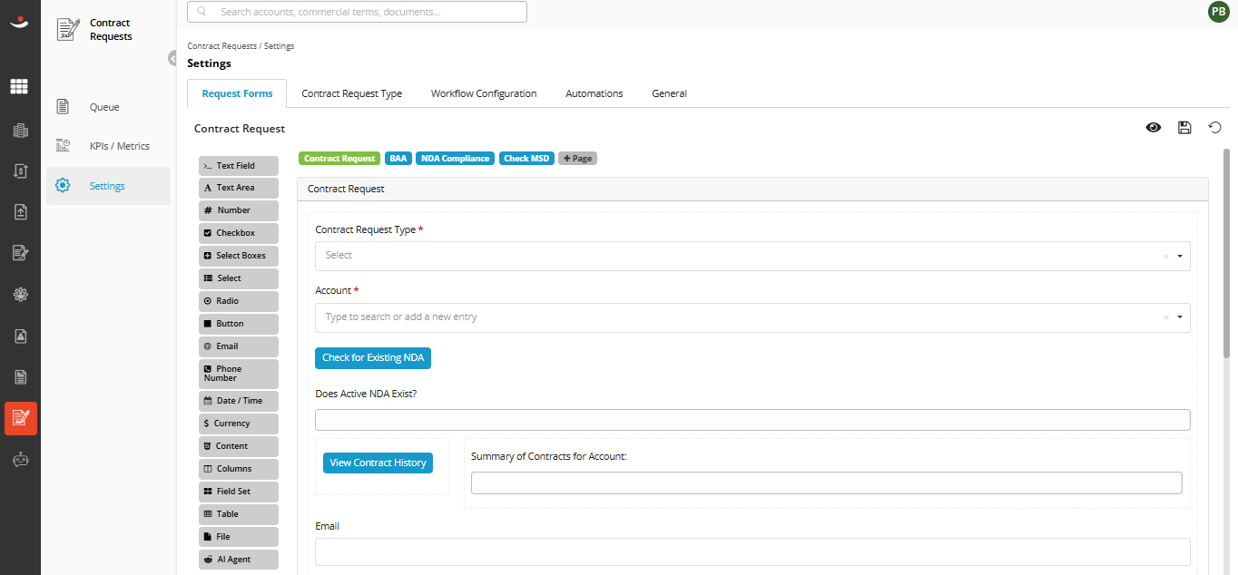Pick the Number component
Viewport: 1238px width, 575px height.
click(239, 210)
